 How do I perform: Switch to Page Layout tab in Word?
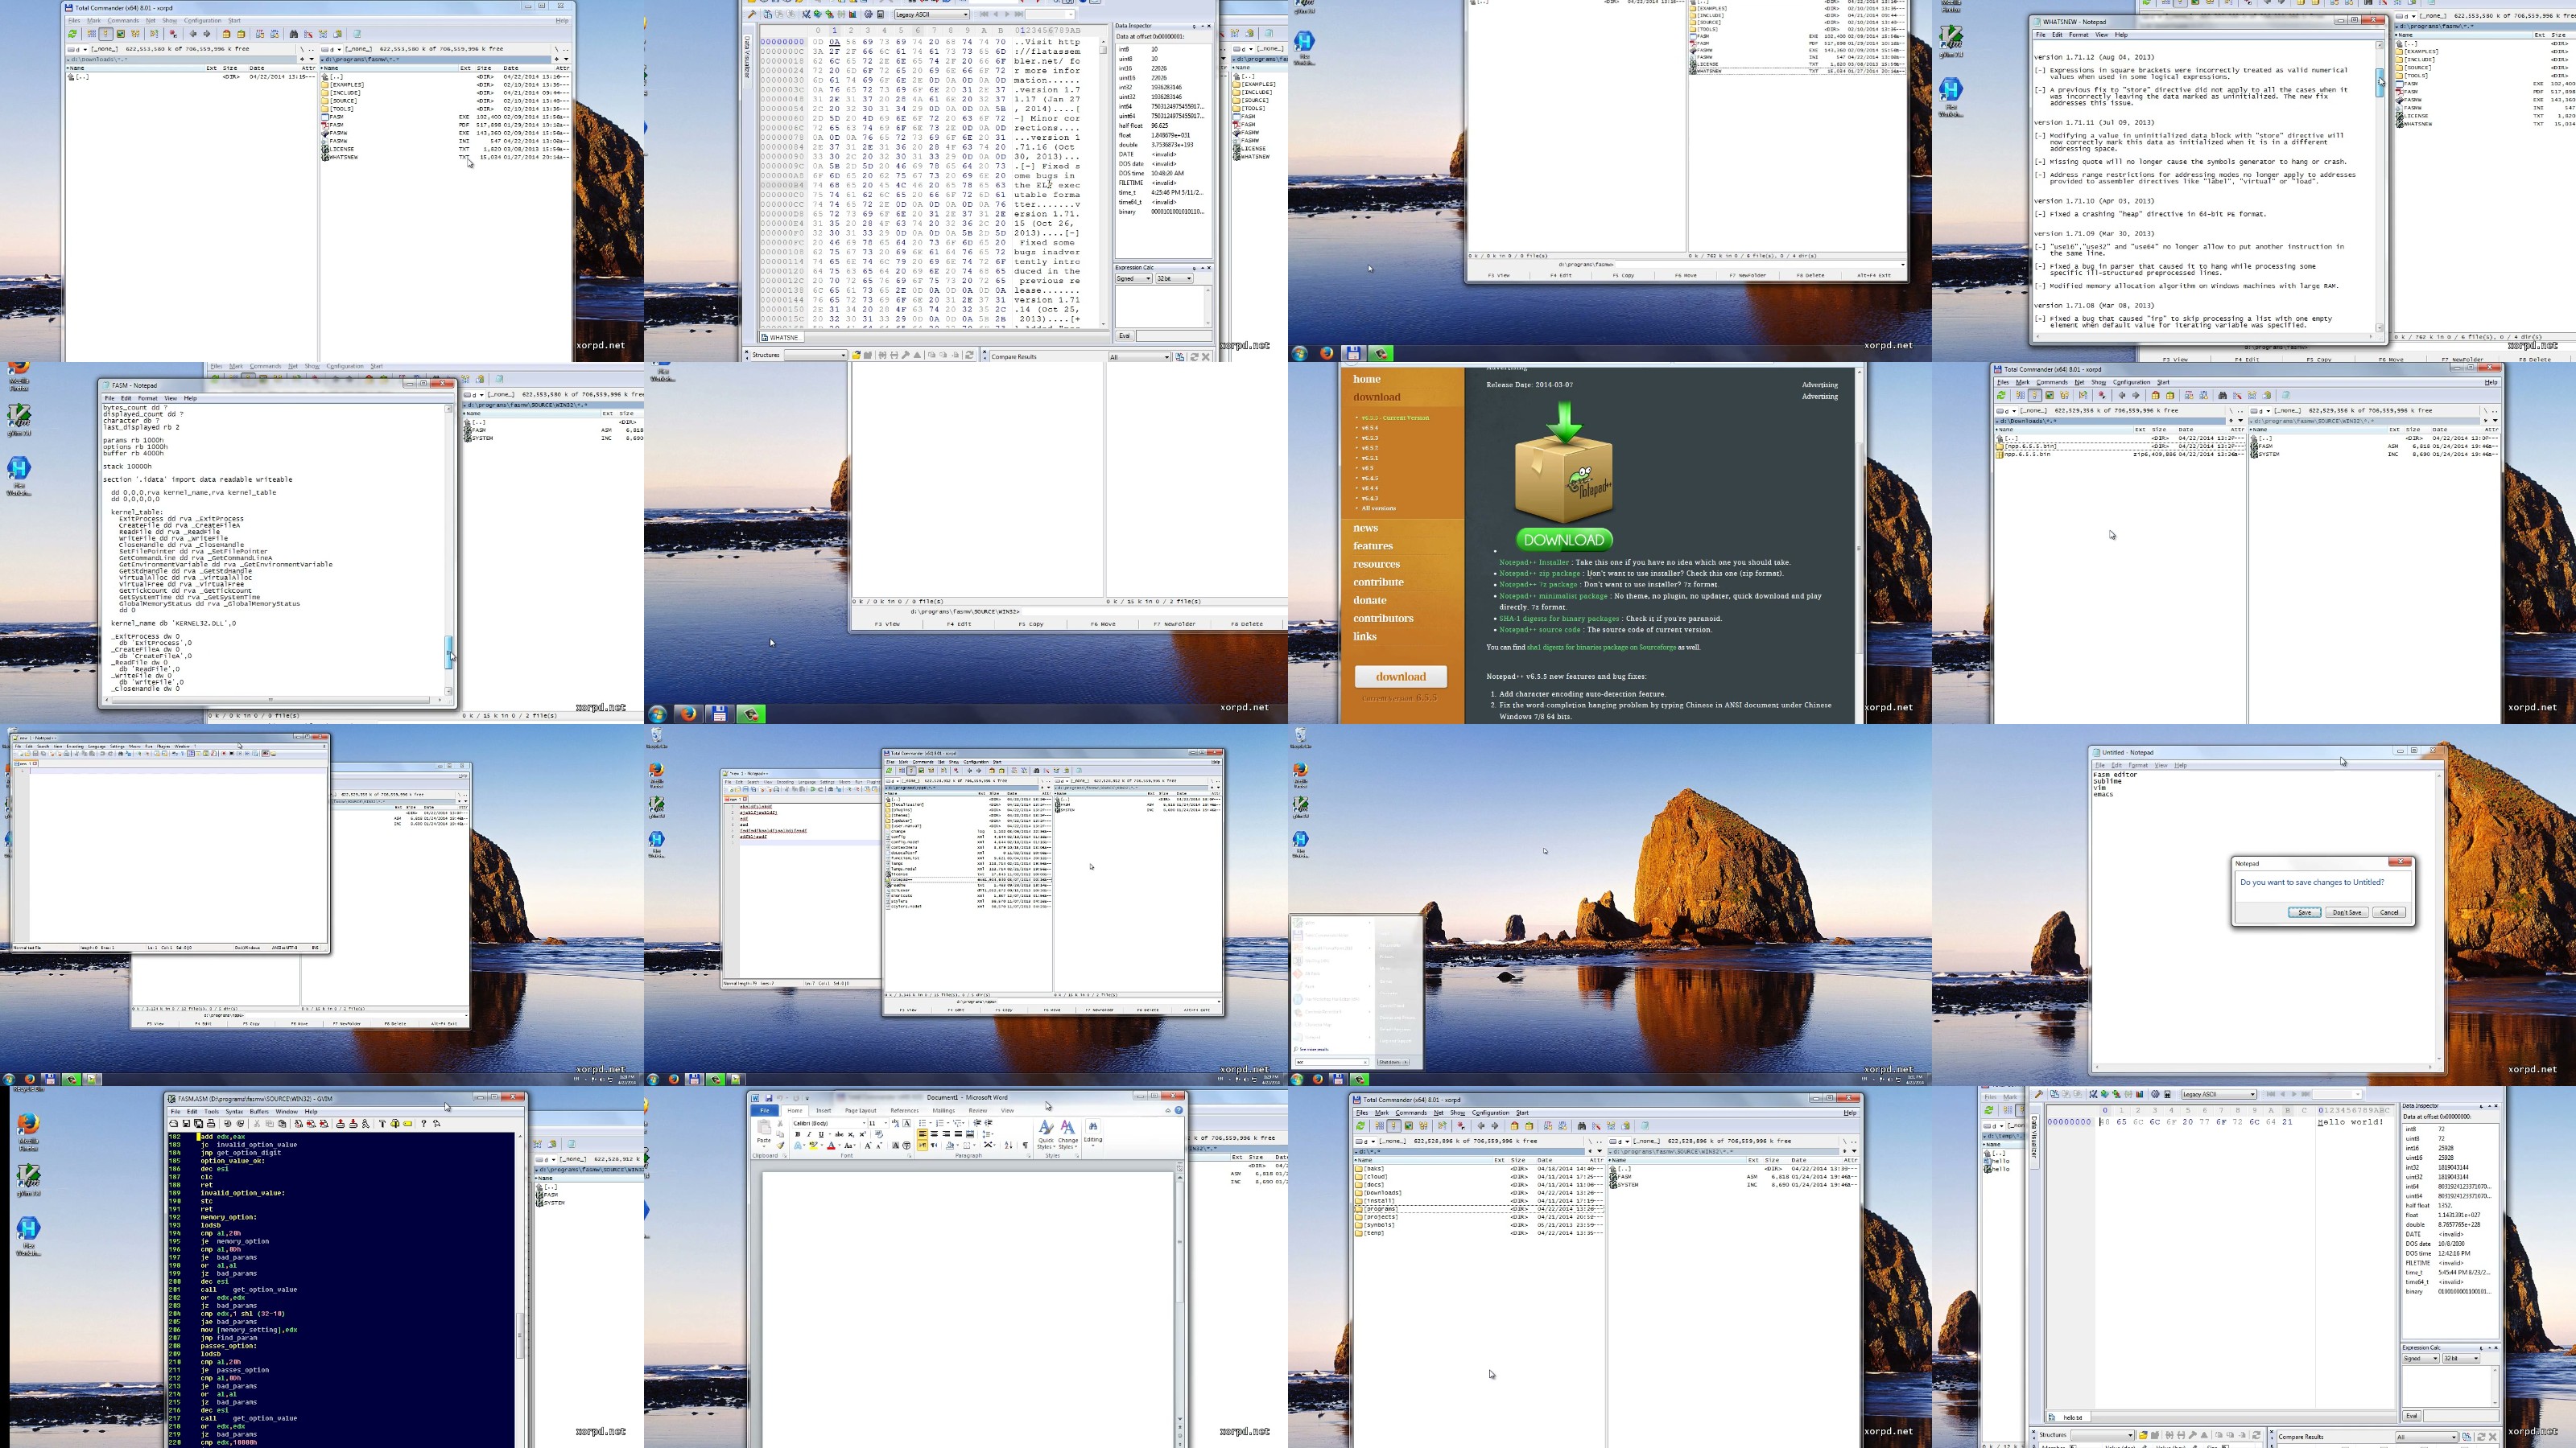click(861, 1110)
